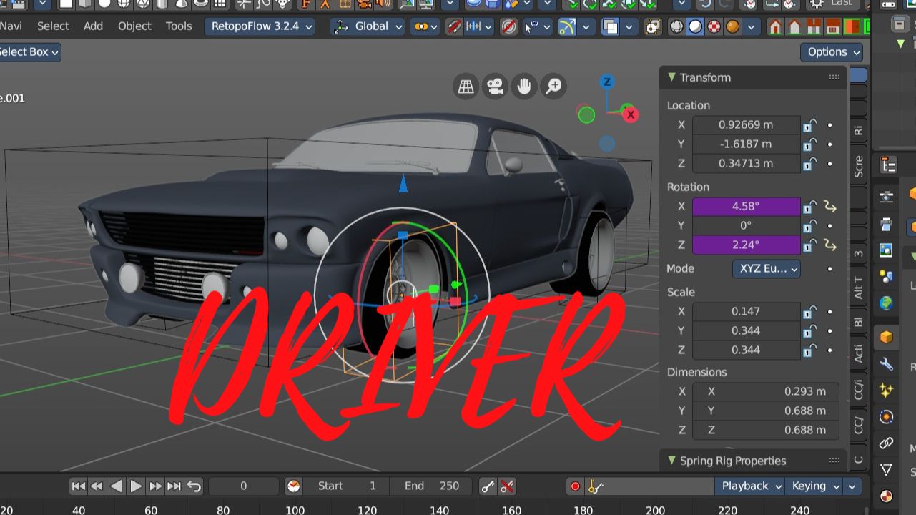Click the play animation button
The height and width of the screenshot is (515, 916).
tap(136, 486)
